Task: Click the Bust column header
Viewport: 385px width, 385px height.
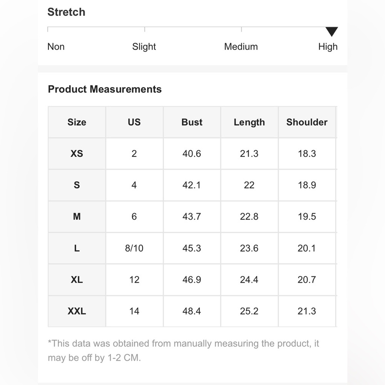Action: (x=192, y=122)
